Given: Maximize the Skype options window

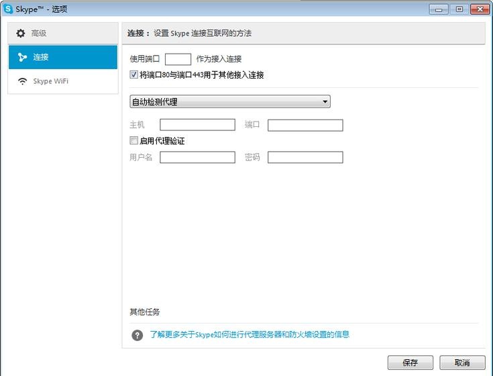Looking at the screenshot, I should [459, 9].
